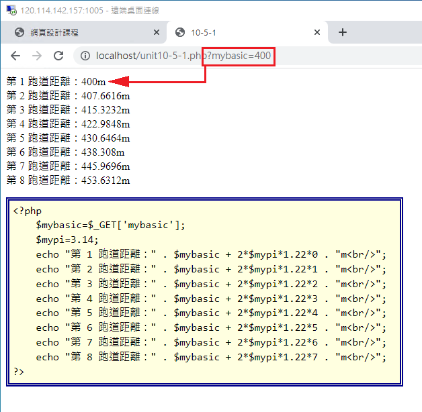Reload the current page
The image size is (422, 412).
coord(58,56)
